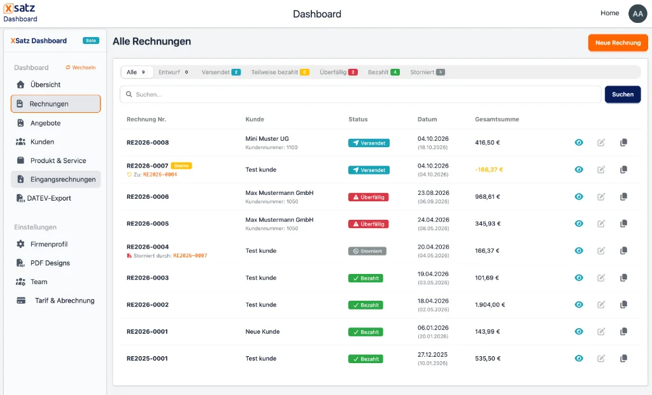Open Tarif & Abrechnung settings
Image resolution: width=652 pixels, height=395 pixels.
[x=56, y=301]
